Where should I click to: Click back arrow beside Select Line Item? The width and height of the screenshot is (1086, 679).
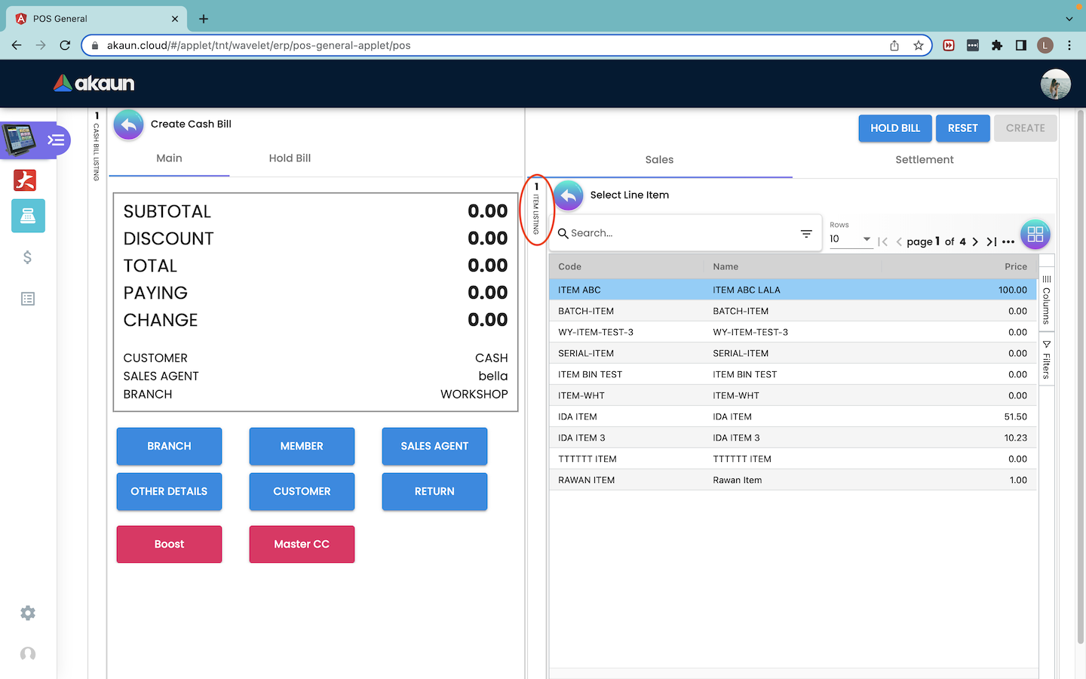tap(569, 195)
